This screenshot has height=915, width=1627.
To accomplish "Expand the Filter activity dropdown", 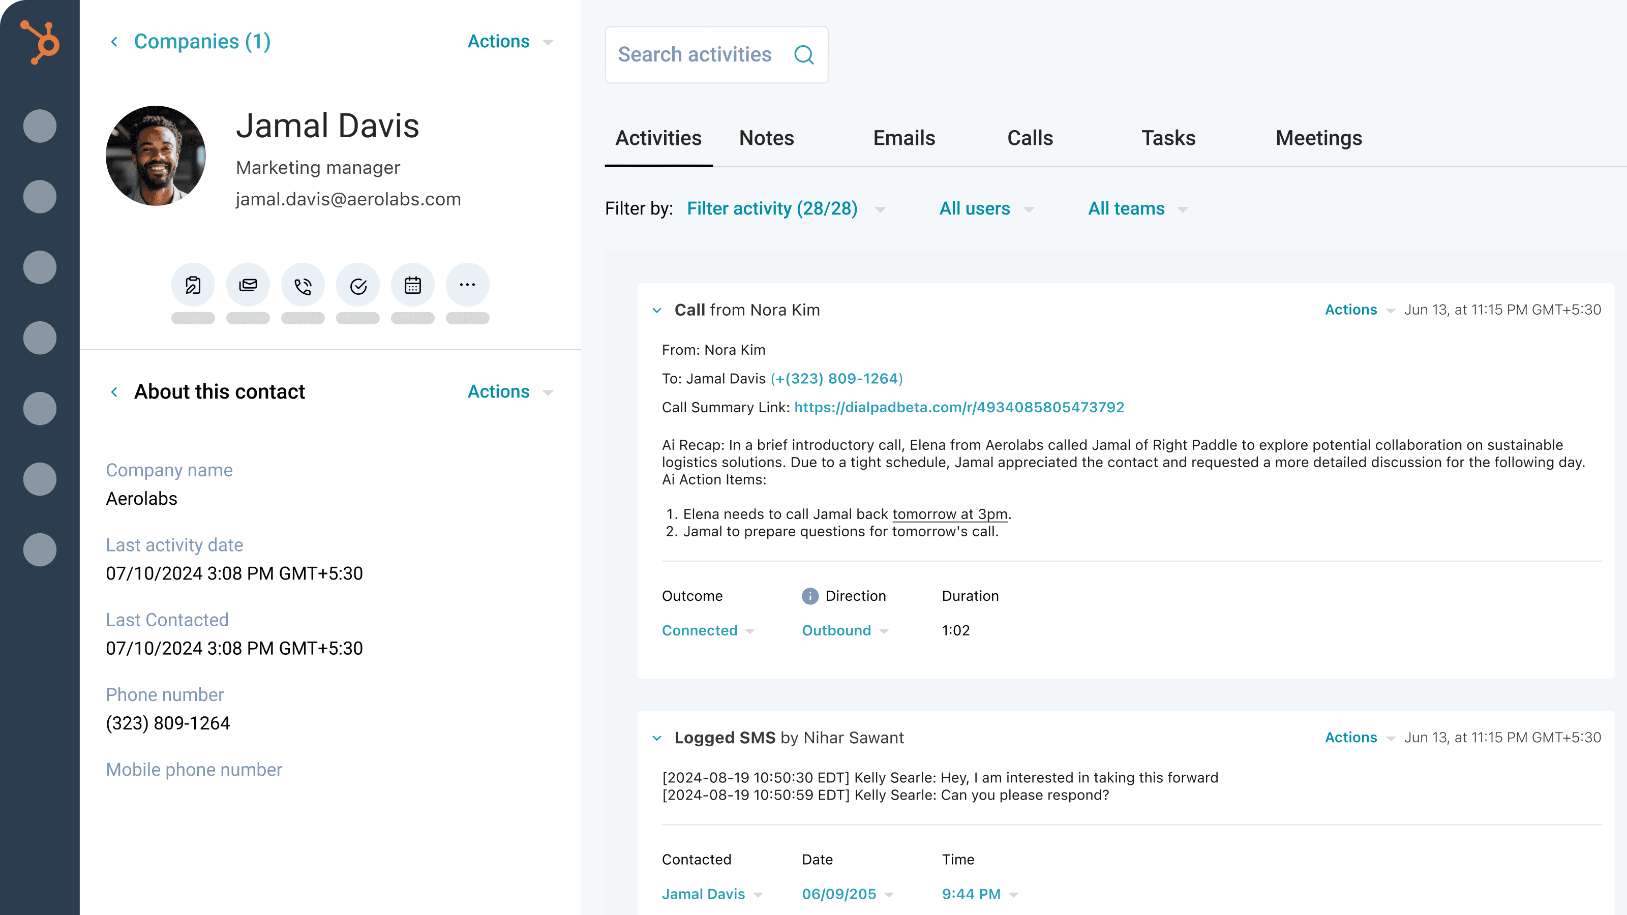I will pos(783,208).
